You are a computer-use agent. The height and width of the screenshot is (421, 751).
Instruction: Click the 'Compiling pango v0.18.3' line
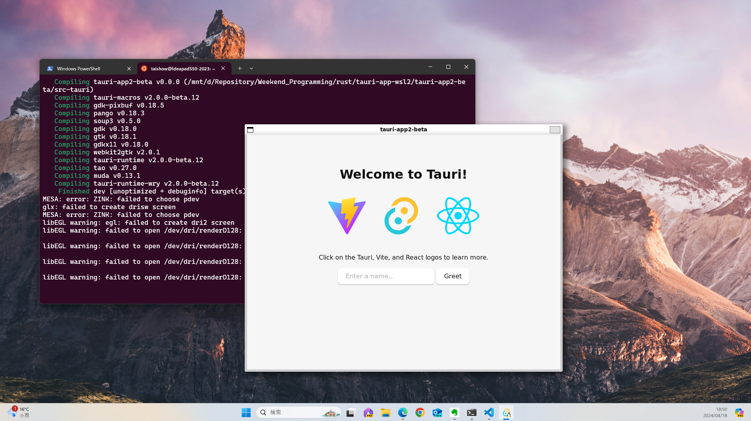pos(99,113)
